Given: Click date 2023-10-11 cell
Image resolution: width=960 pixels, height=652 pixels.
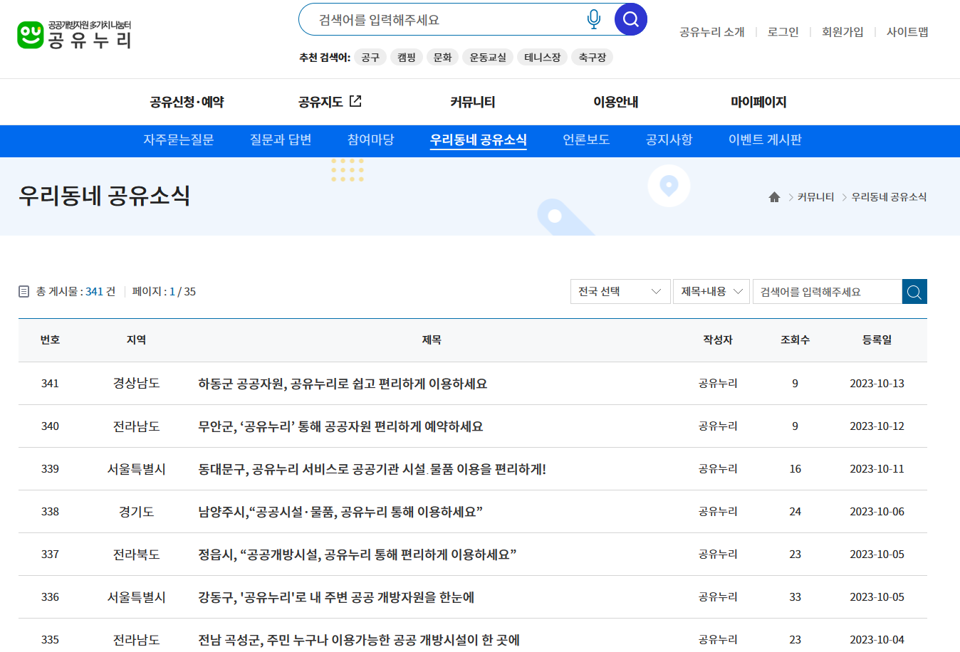Looking at the screenshot, I should pyautogui.click(x=877, y=469).
